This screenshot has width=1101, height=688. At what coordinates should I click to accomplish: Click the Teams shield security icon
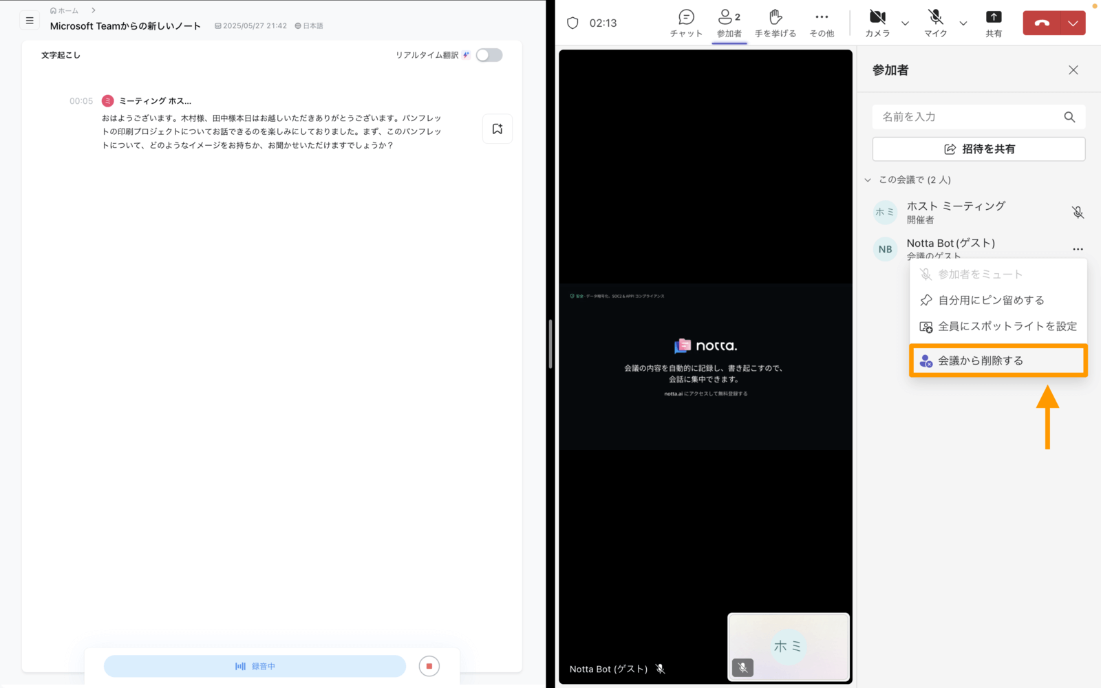(x=573, y=23)
